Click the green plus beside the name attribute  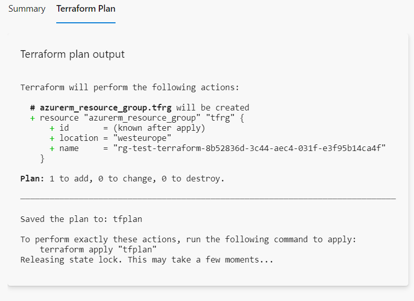point(52,148)
